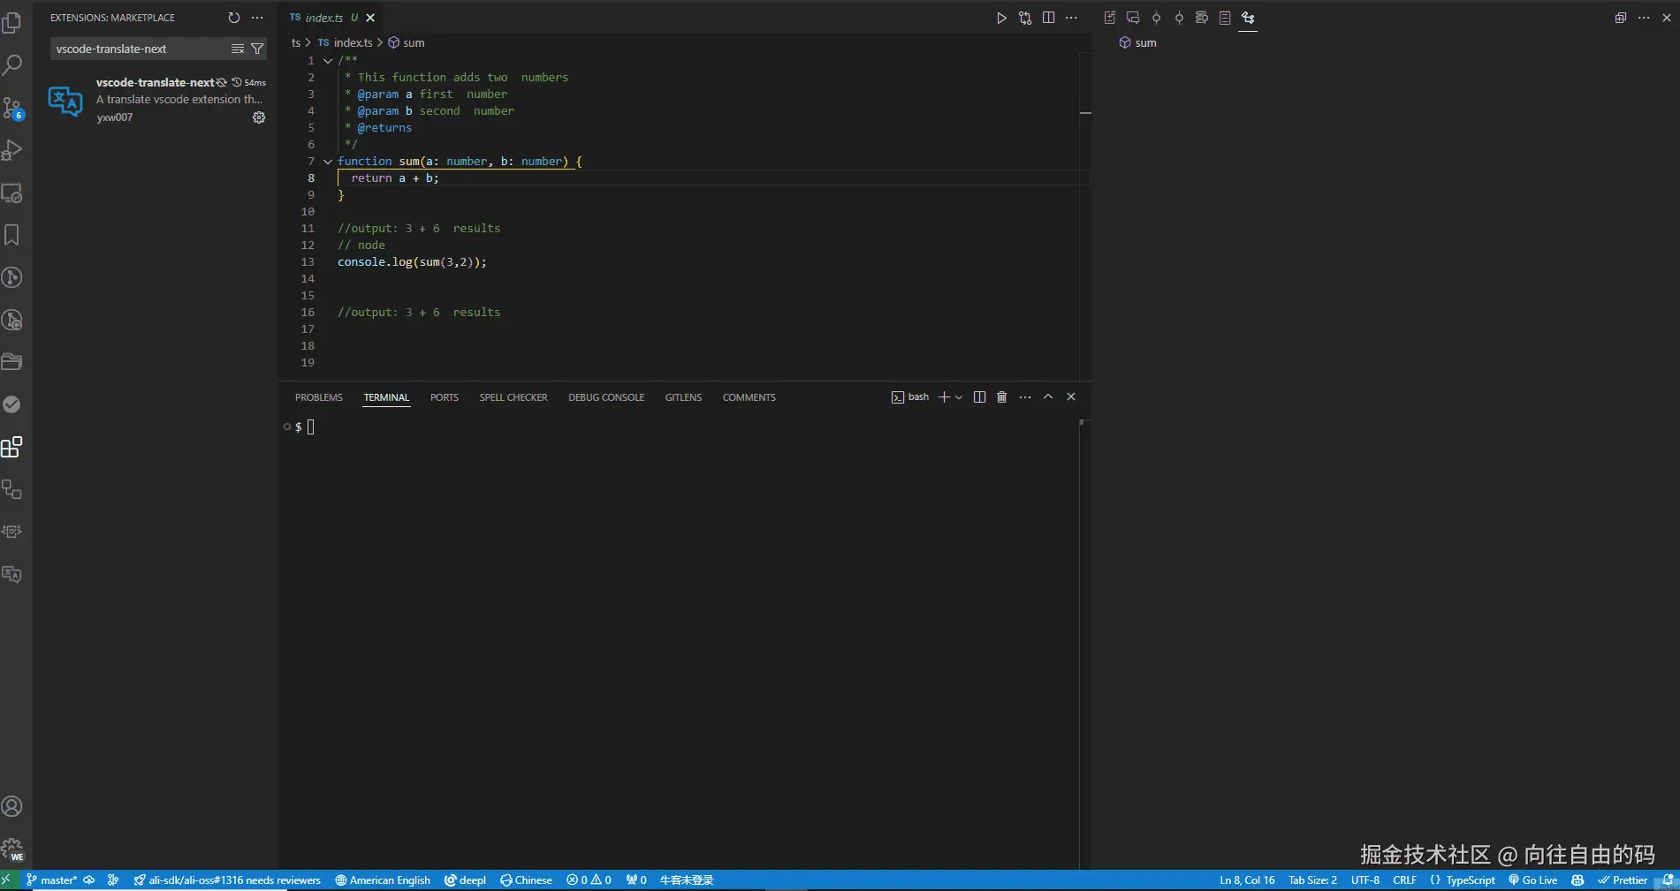Viewport: 1680px width, 891px height.
Task: Open settings gear for vscode-translate-next extension
Action: tap(258, 117)
